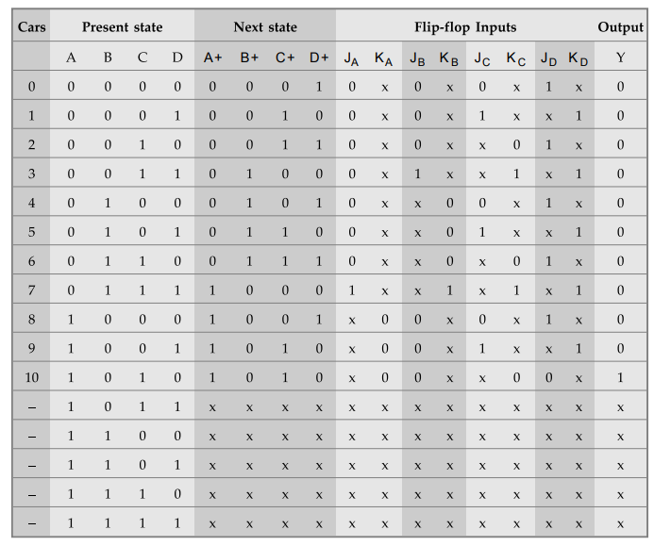This screenshot has width=654, height=546.
Task: Select the 'Present state' header
Action: tap(122, 27)
